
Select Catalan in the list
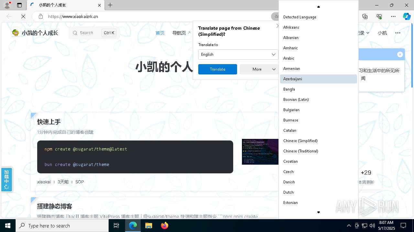pos(318,130)
